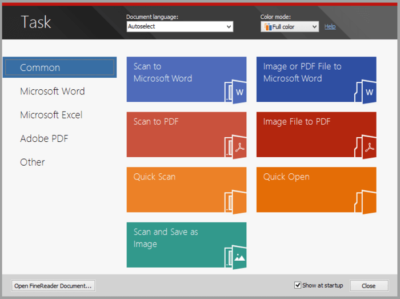Switch to the Other category

click(33, 162)
